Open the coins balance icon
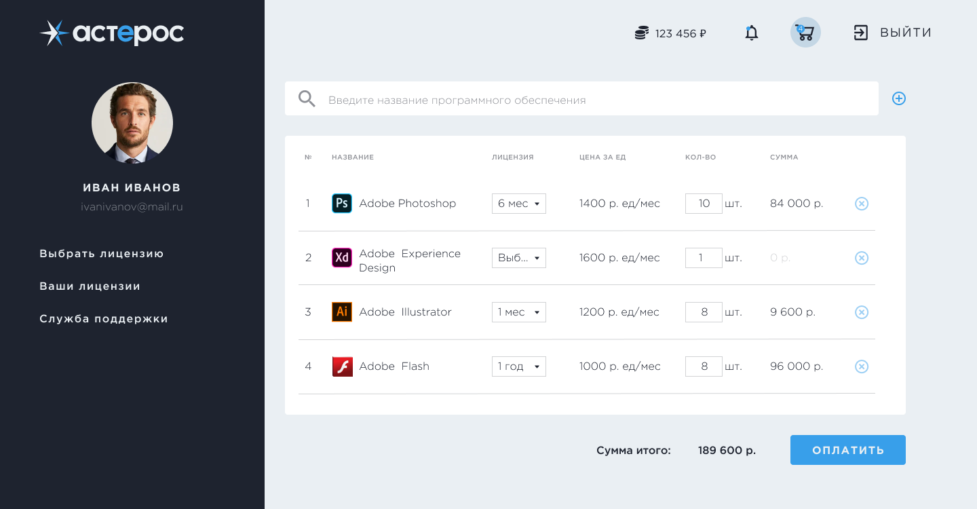This screenshot has width=977, height=509. pos(642,33)
